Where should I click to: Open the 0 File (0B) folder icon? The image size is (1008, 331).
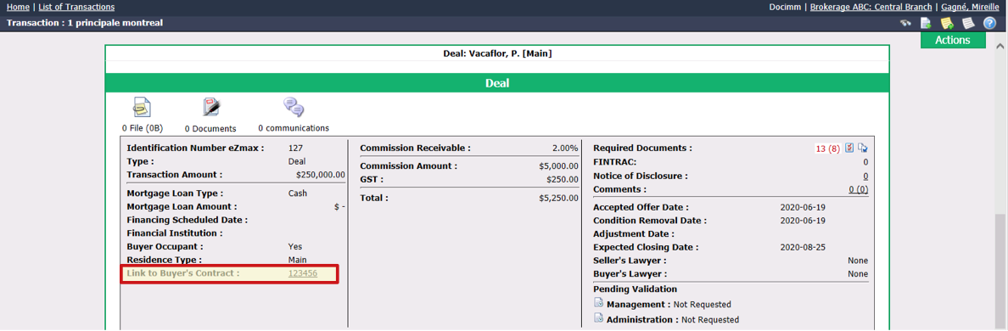pos(142,107)
